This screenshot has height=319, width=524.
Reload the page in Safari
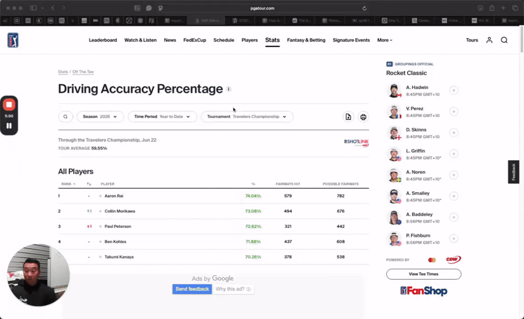click(x=364, y=8)
